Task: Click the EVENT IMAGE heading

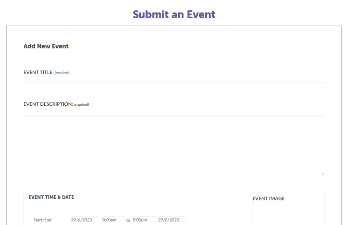Action: point(269,199)
